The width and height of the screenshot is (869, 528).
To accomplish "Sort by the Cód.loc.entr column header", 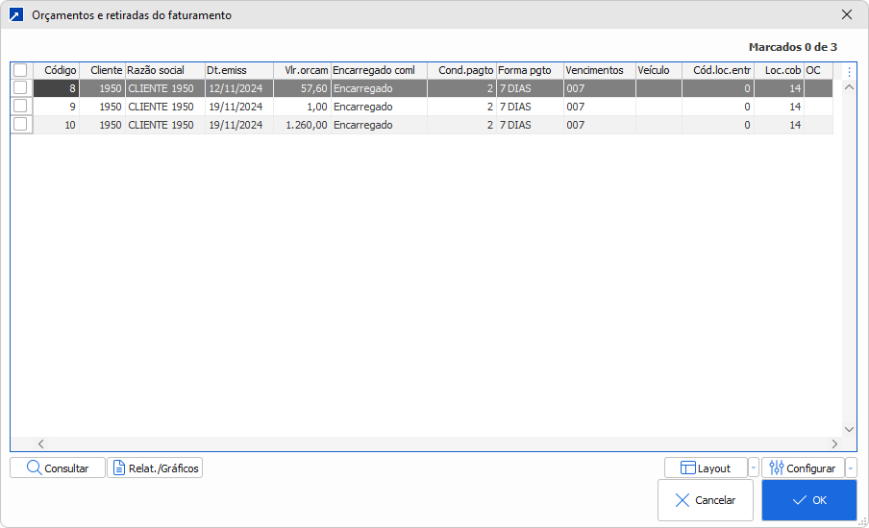I will click(718, 70).
